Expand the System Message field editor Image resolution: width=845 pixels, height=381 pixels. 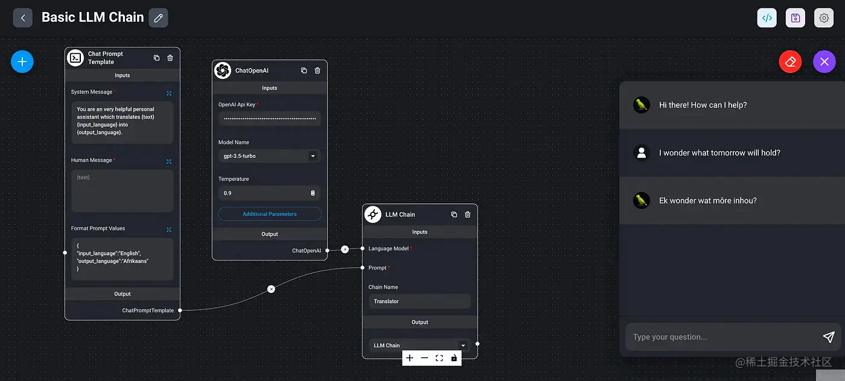tap(169, 93)
